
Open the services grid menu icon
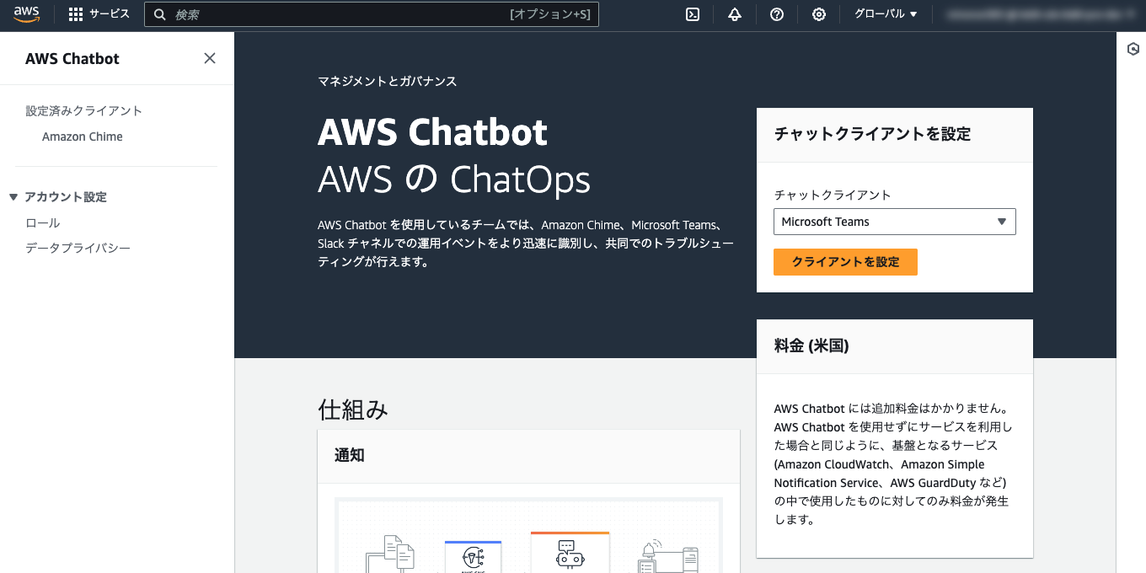(76, 14)
